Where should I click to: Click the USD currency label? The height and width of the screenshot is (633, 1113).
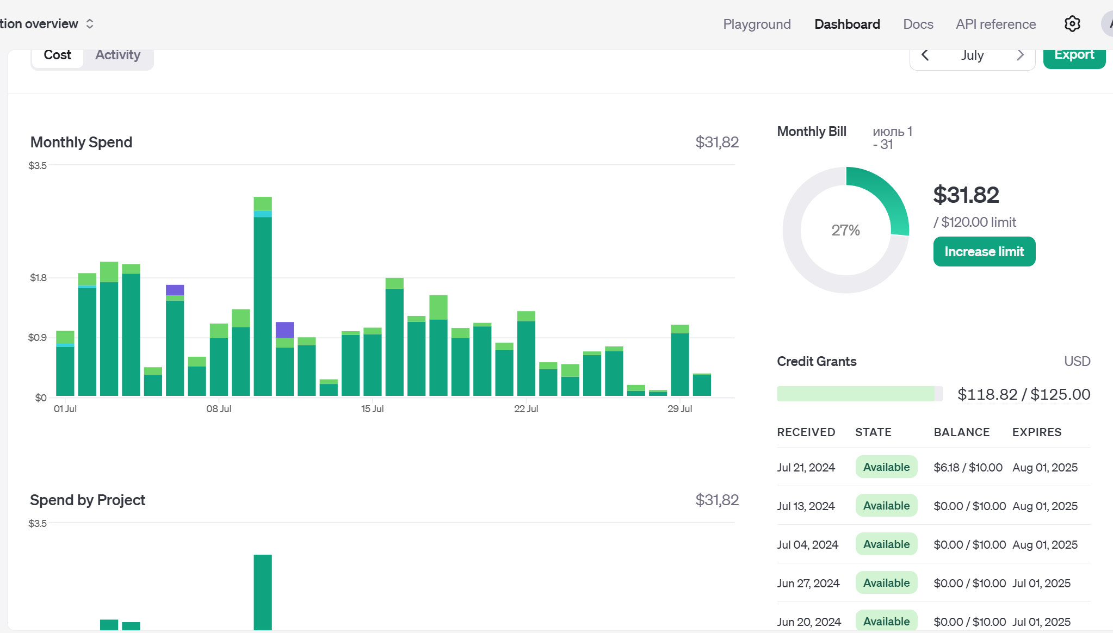pos(1077,362)
